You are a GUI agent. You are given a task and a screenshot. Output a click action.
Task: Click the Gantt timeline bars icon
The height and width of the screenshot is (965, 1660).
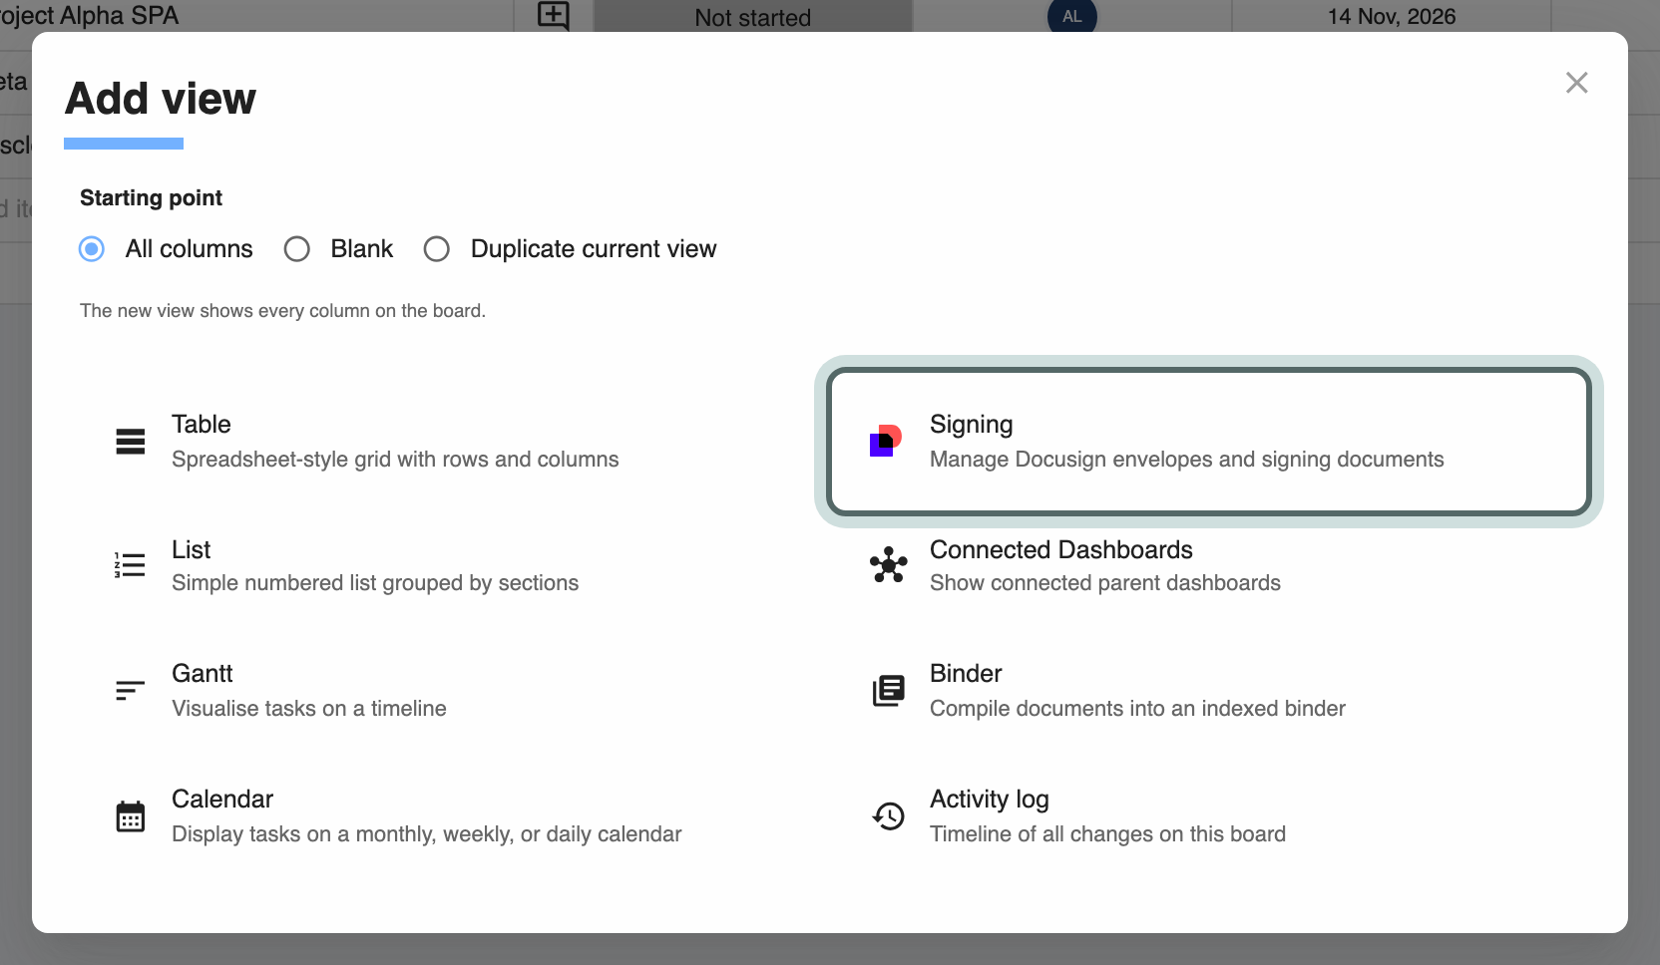coord(131,690)
